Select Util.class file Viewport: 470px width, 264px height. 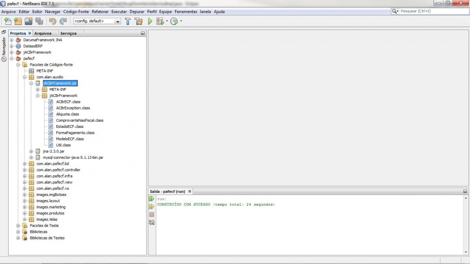[63, 145]
